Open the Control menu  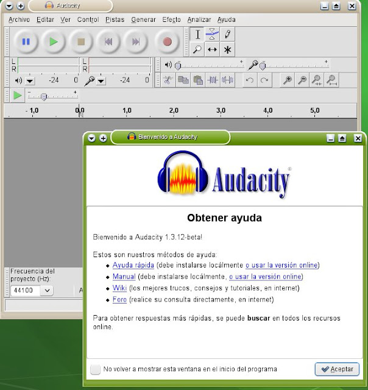point(88,19)
